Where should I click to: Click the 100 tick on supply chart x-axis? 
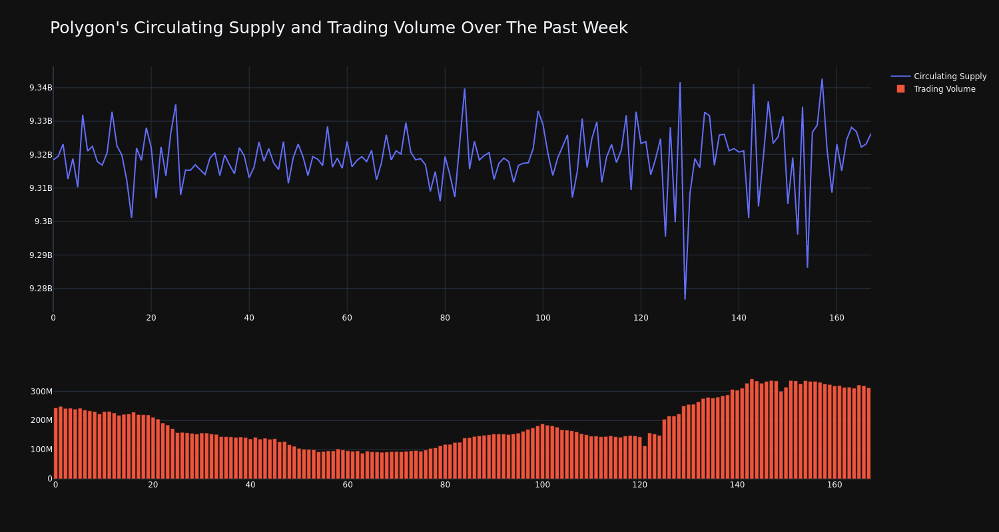[x=543, y=318]
